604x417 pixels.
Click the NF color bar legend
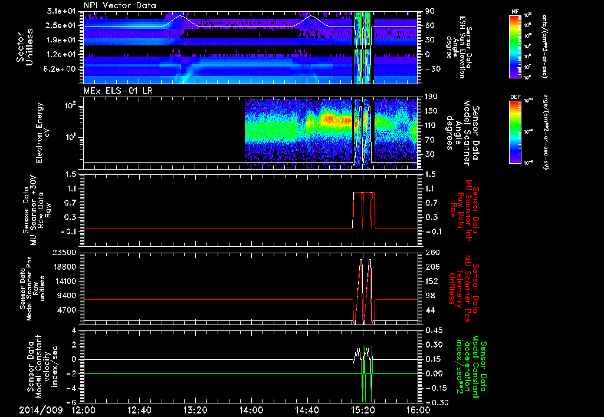(515, 46)
